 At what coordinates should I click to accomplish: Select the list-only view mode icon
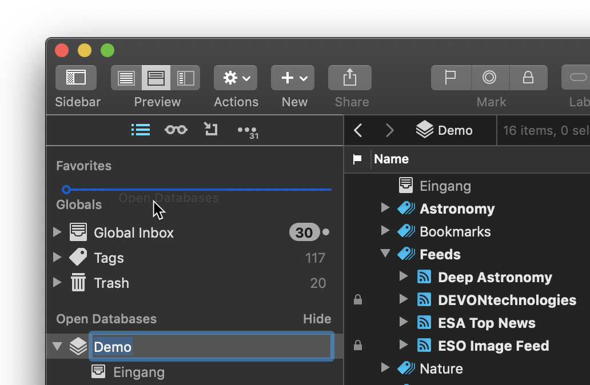point(126,78)
